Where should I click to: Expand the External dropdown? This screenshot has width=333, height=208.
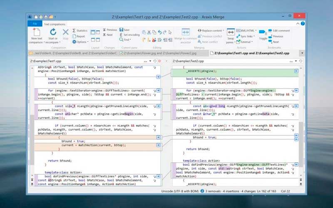[252, 42]
